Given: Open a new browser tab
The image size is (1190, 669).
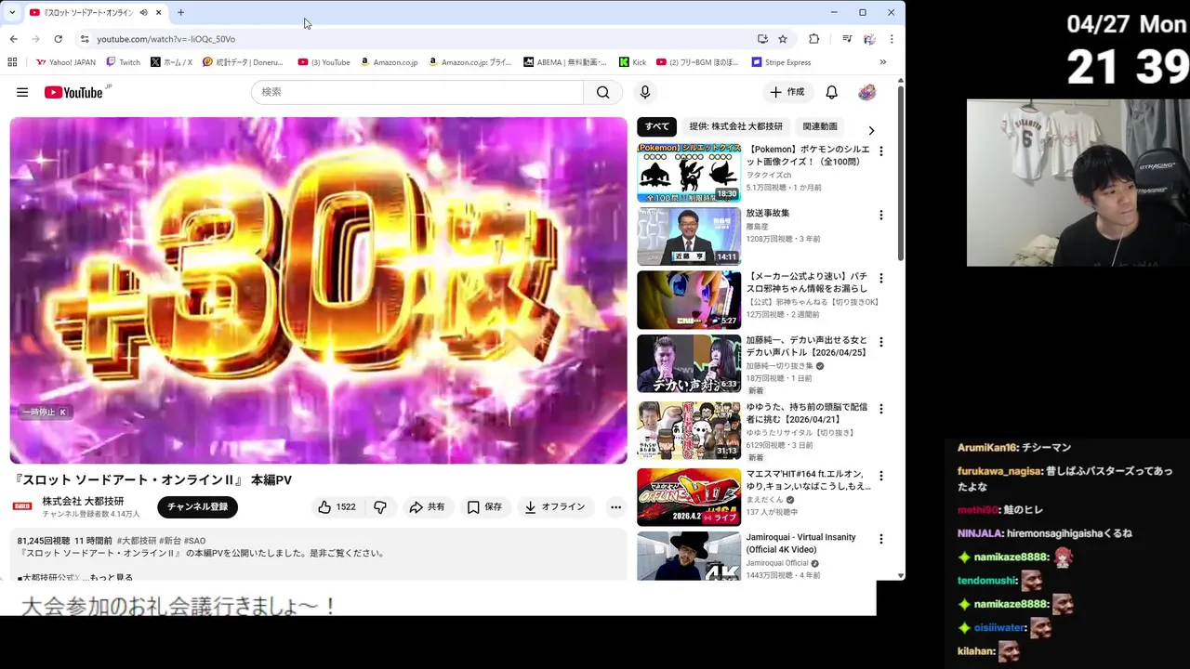Looking at the screenshot, I should point(180,13).
